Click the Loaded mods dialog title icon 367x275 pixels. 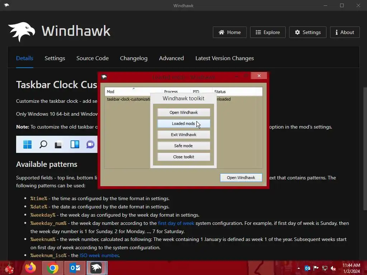104,77
